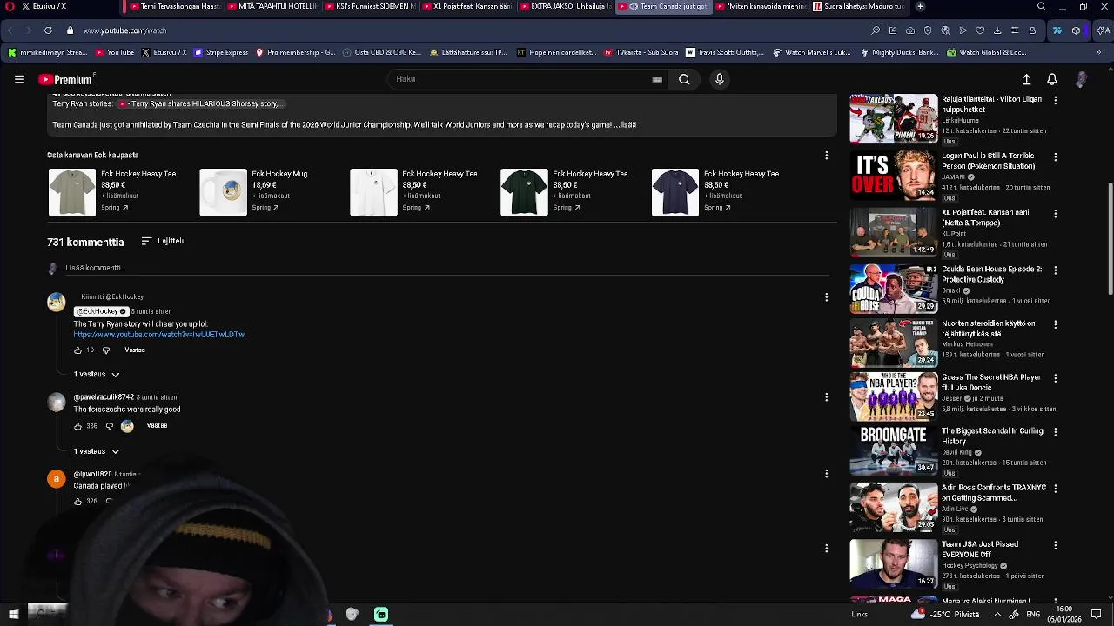Dislike the pavelvaculik8742 comment

click(x=109, y=426)
